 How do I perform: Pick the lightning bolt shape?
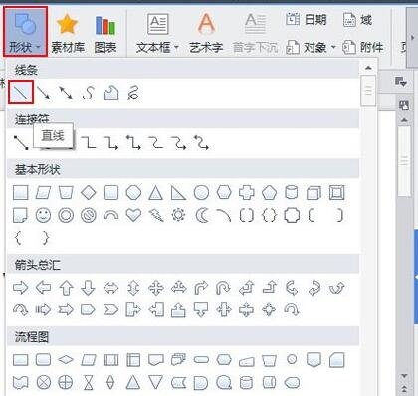tap(156, 215)
